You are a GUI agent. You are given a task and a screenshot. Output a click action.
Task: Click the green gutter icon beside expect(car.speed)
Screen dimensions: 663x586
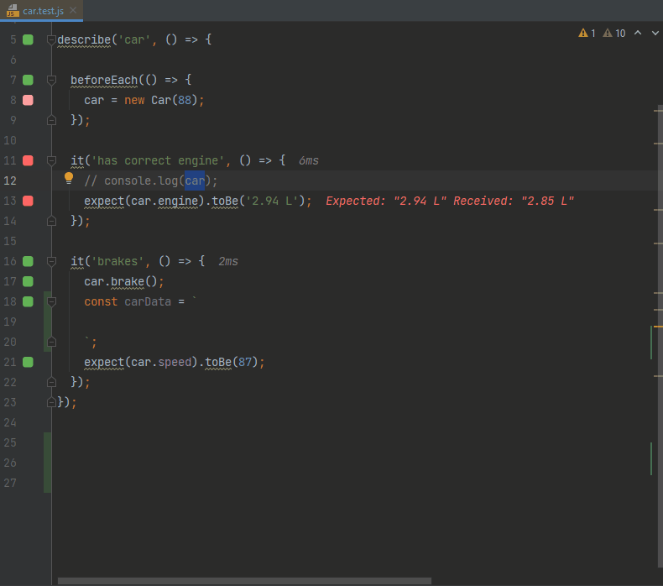[28, 362]
